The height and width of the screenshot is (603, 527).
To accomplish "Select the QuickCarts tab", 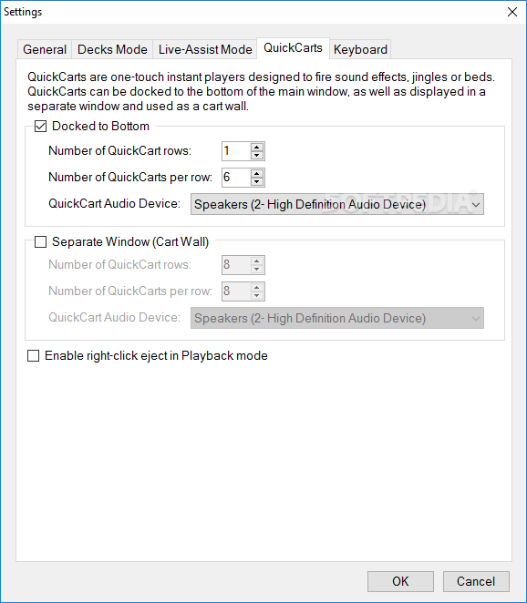I will coord(293,48).
